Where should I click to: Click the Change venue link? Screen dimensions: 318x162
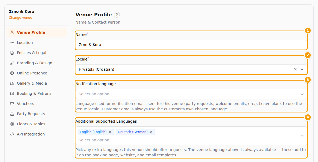pos(20,18)
